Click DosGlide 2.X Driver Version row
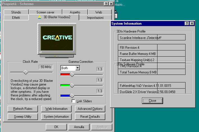 pos(152,91)
